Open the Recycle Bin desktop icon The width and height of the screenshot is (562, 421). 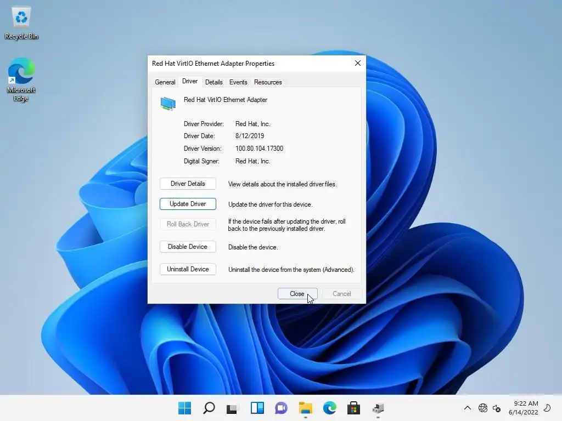(21, 23)
